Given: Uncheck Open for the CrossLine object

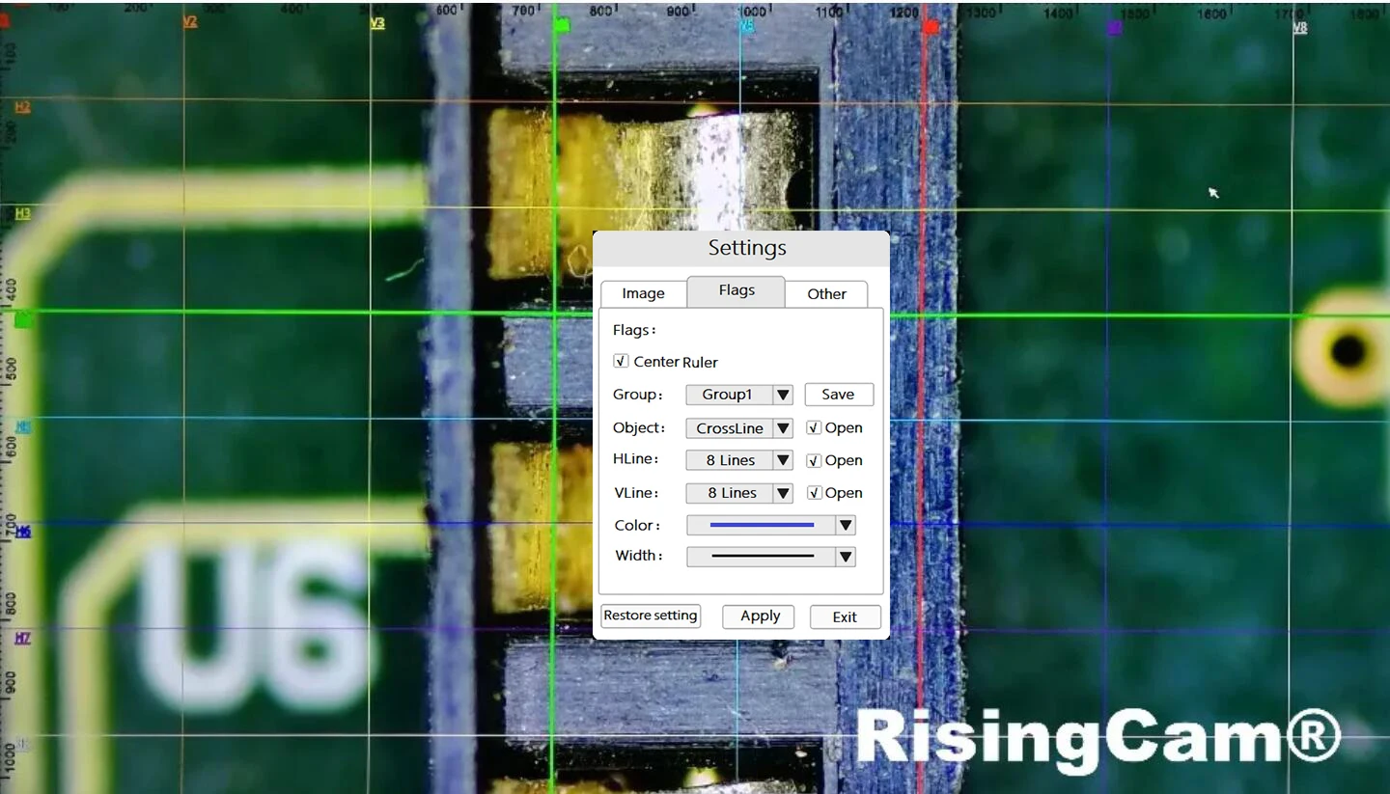Looking at the screenshot, I should click(x=814, y=427).
